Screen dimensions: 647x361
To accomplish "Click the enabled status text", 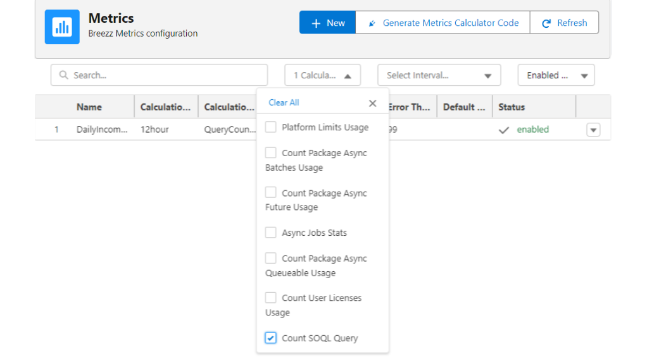I will (x=532, y=130).
